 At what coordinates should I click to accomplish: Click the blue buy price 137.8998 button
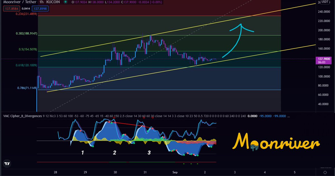(40, 9)
